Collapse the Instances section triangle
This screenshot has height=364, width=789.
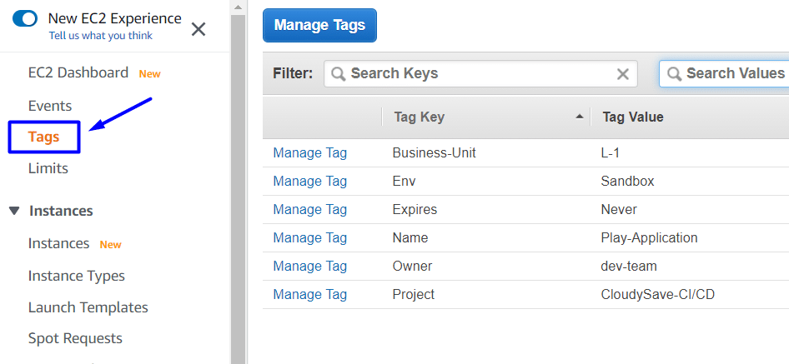click(14, 210)
